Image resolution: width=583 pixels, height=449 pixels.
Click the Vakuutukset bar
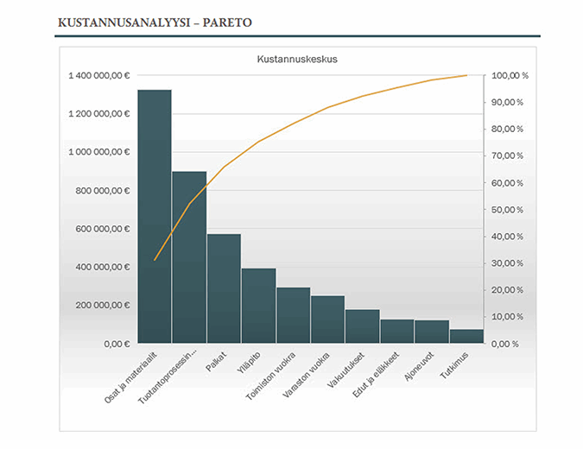[x=362, y=326]
